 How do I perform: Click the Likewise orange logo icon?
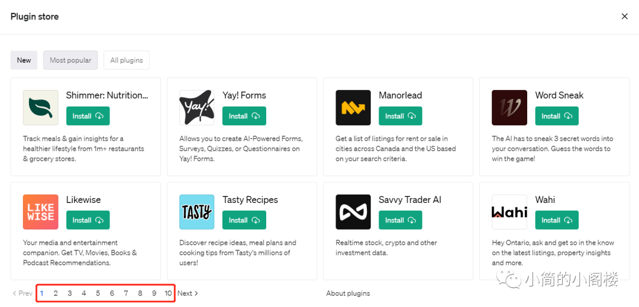(40, 212)
